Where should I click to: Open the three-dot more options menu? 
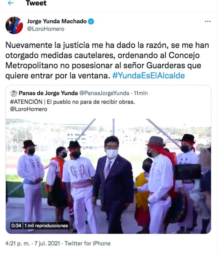tap(208, 22)
